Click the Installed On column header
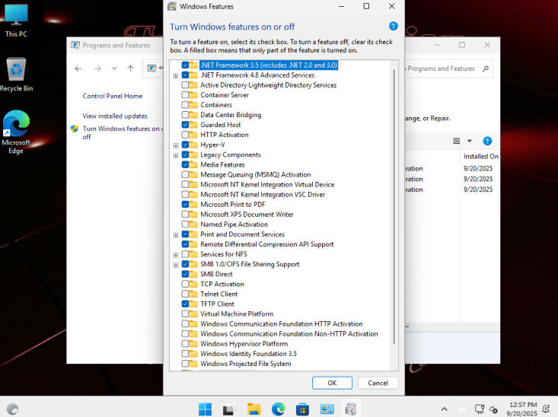This screenshot has height=417, width=558. tap(480, 156)
